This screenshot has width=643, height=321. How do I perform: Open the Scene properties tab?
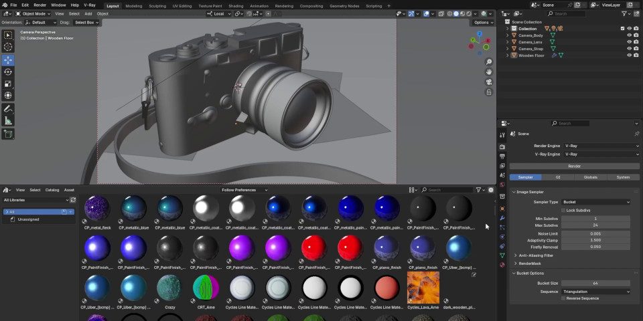click(x=502, y=175)
